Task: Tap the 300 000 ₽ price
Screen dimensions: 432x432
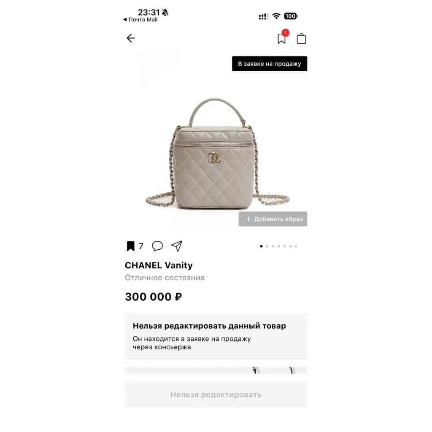Action: (x=154, y=297)
